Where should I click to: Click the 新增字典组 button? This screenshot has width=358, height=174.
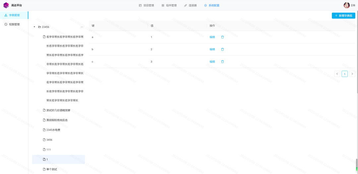tap(343, 16)
